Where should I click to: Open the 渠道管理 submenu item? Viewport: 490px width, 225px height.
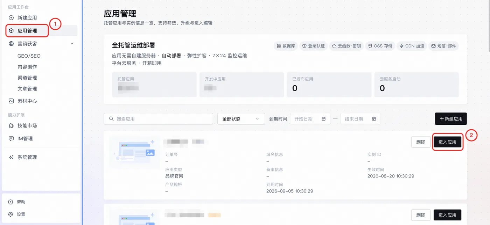[27, 78]
